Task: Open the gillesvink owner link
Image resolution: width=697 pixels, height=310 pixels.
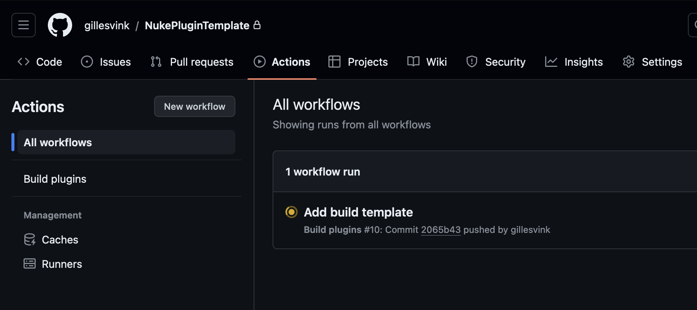Action: pos(107,25)
